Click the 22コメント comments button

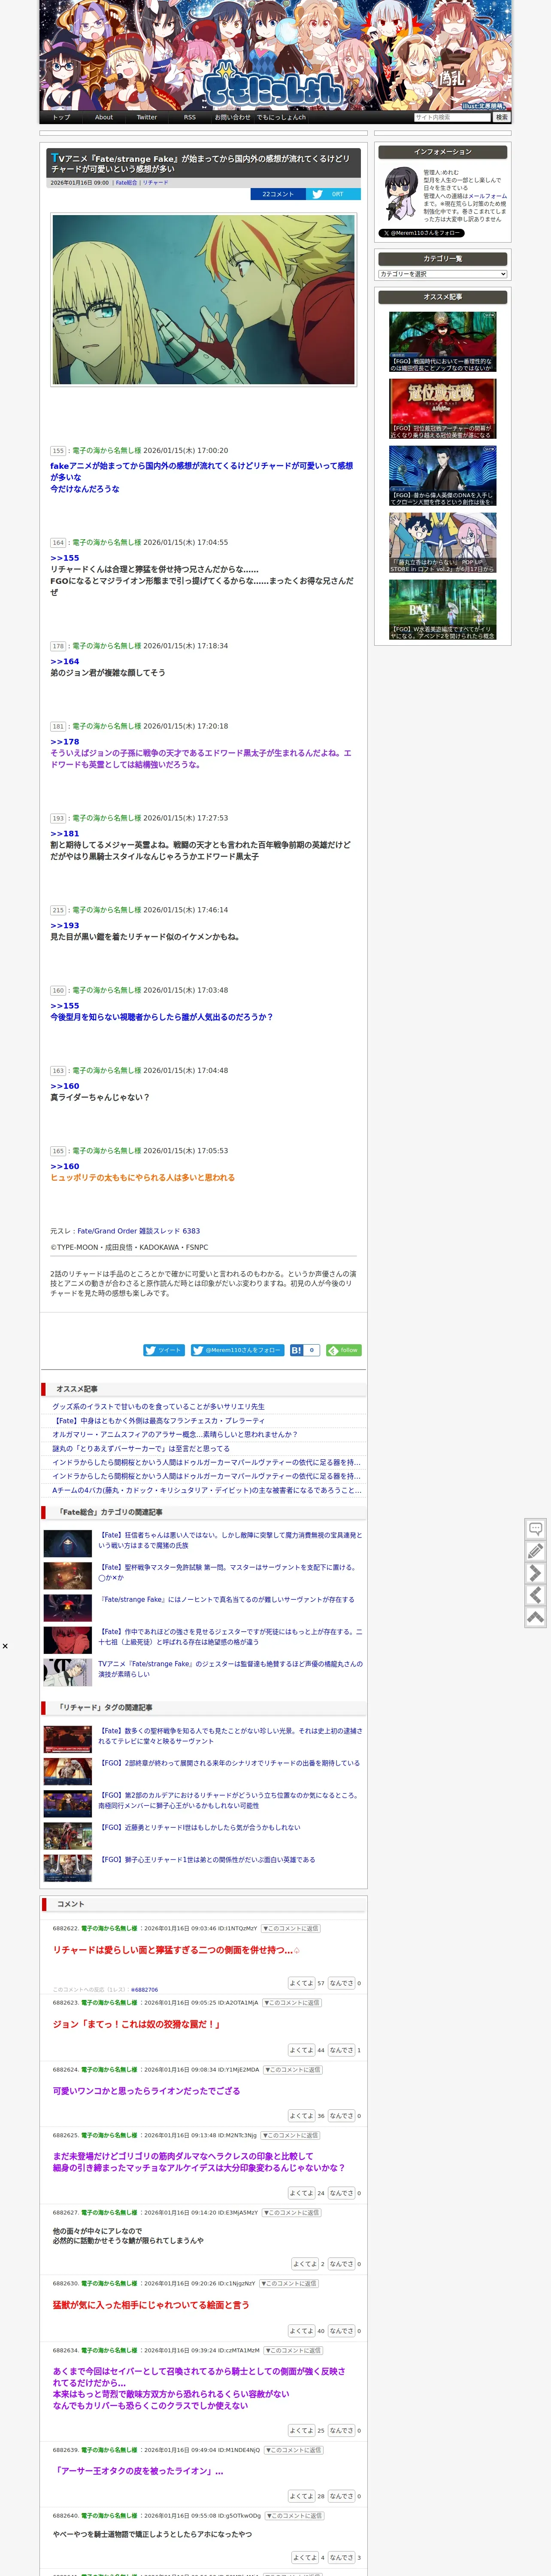pyautogui.click(x=278, y=194)
